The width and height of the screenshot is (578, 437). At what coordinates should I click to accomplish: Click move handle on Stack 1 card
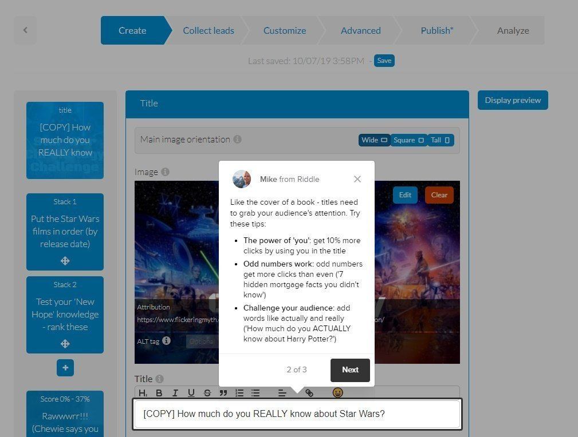pyautogui.click(x=65, y=261)
